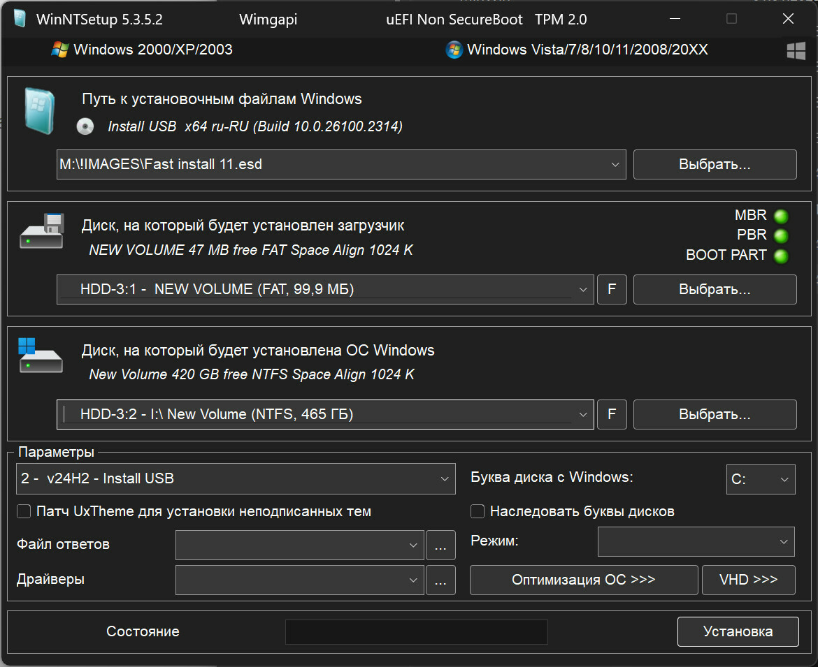
Task: Close the WinNTSetup window
Action: click(788, 19)
